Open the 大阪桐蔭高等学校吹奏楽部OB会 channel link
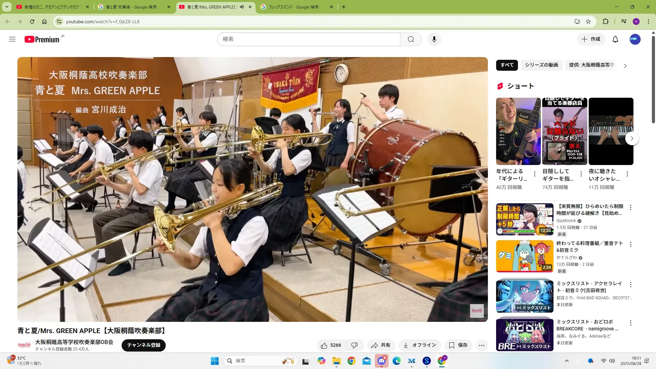 pos(74,342)
